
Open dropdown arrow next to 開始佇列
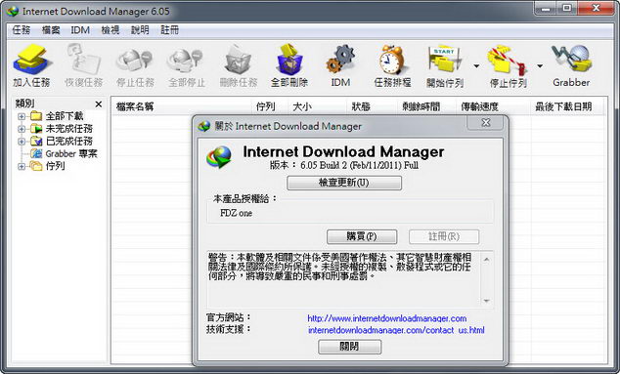point(476,66)
